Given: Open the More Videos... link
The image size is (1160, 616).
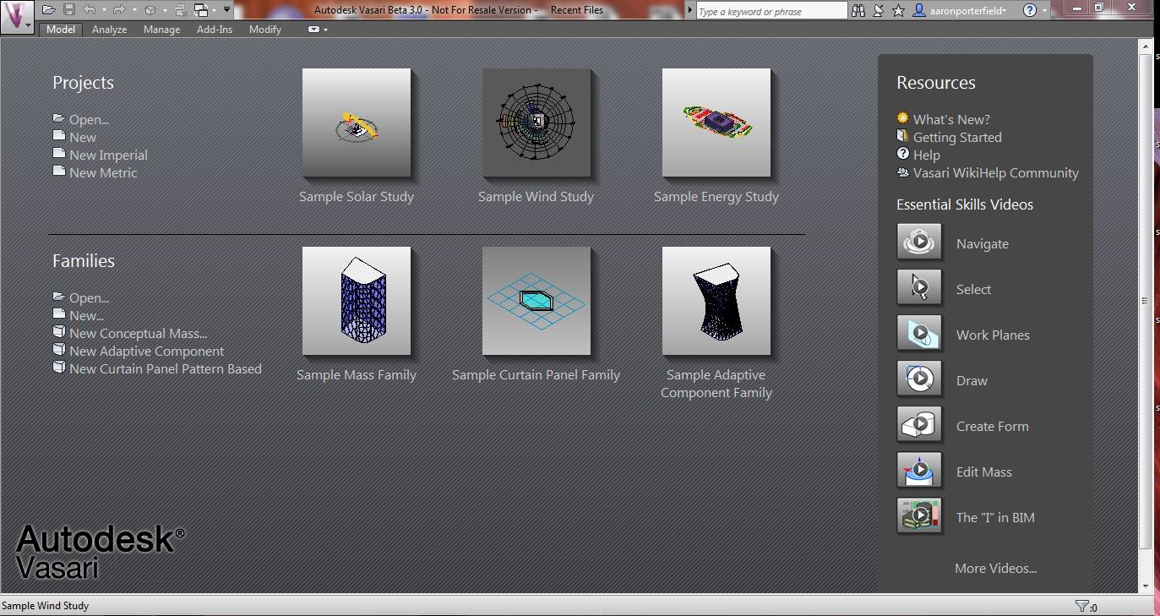Looking at the screenshot, I should 995,569.
